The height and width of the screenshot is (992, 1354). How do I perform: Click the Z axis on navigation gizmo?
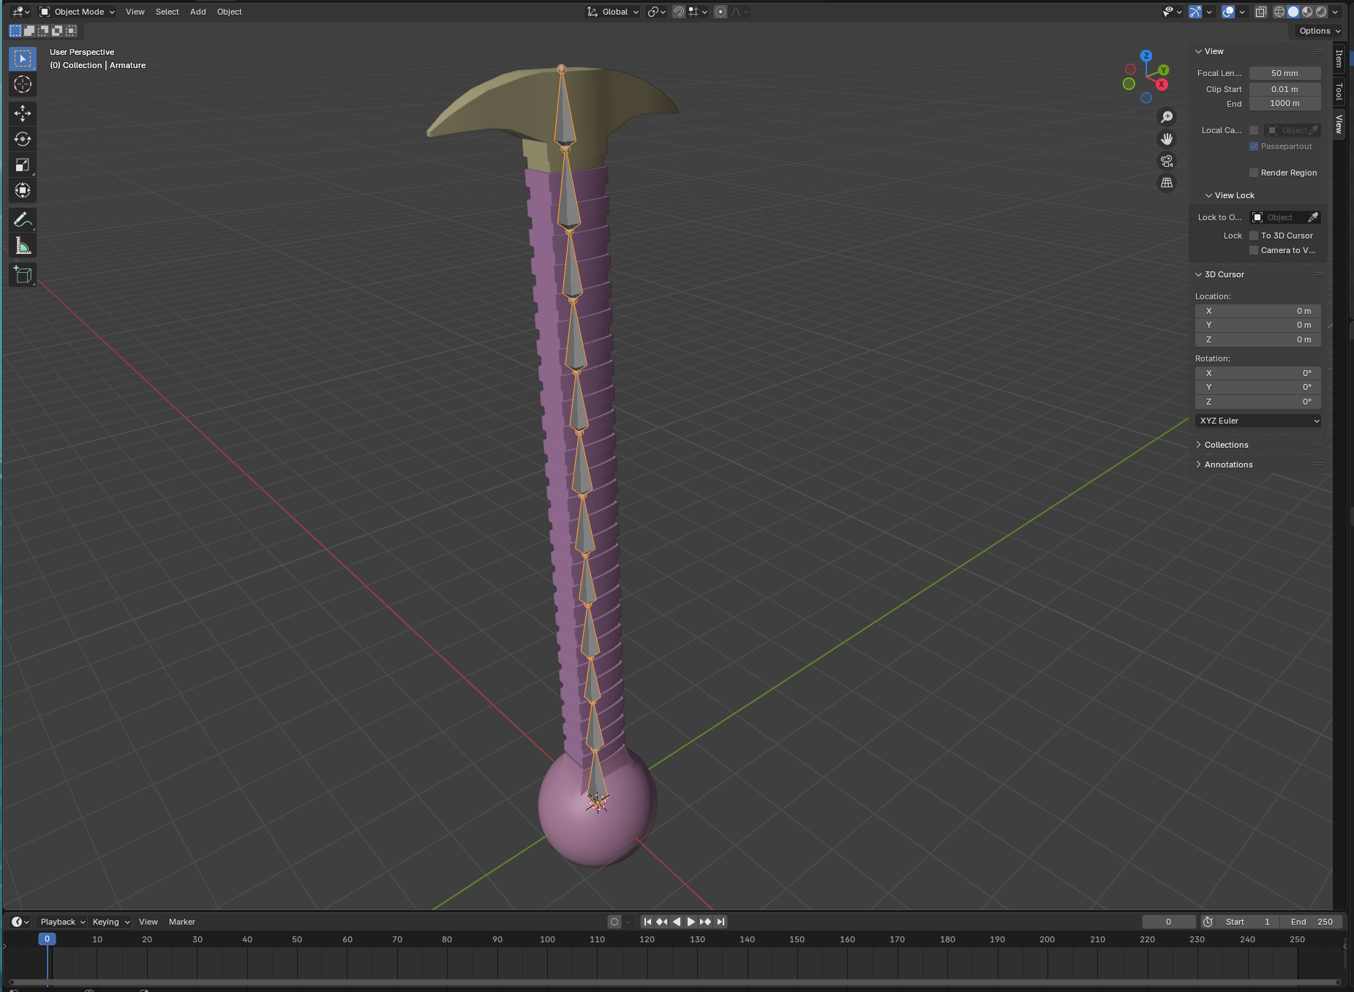[x=1146, y=56]
